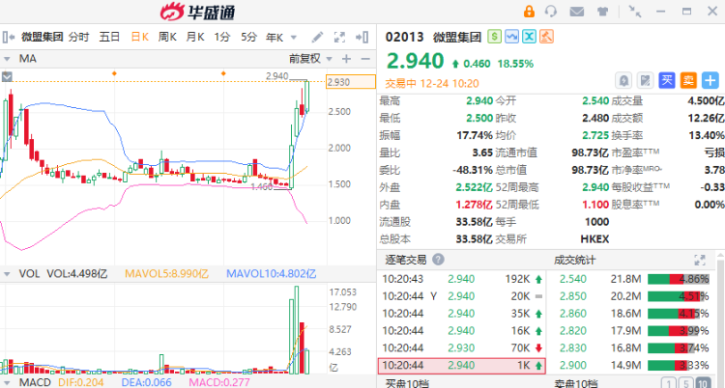The height and width of the screenshot is (388, 725).
Task: Click the first orange diamond event marker
Action: pyautogui.click(x=114, y=73)
